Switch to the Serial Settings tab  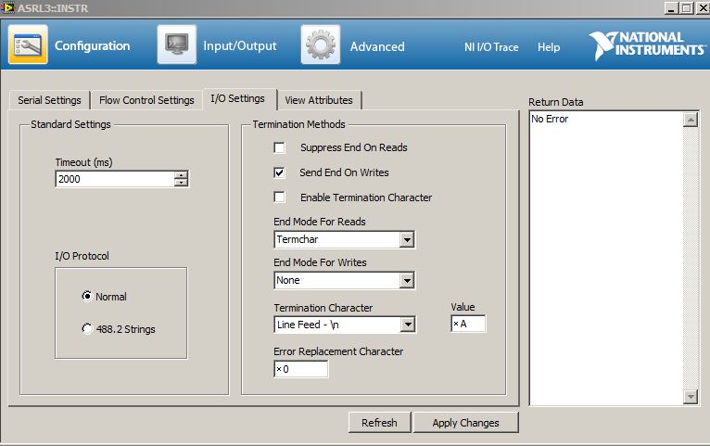pyautogui.click(x=49, y=100)
